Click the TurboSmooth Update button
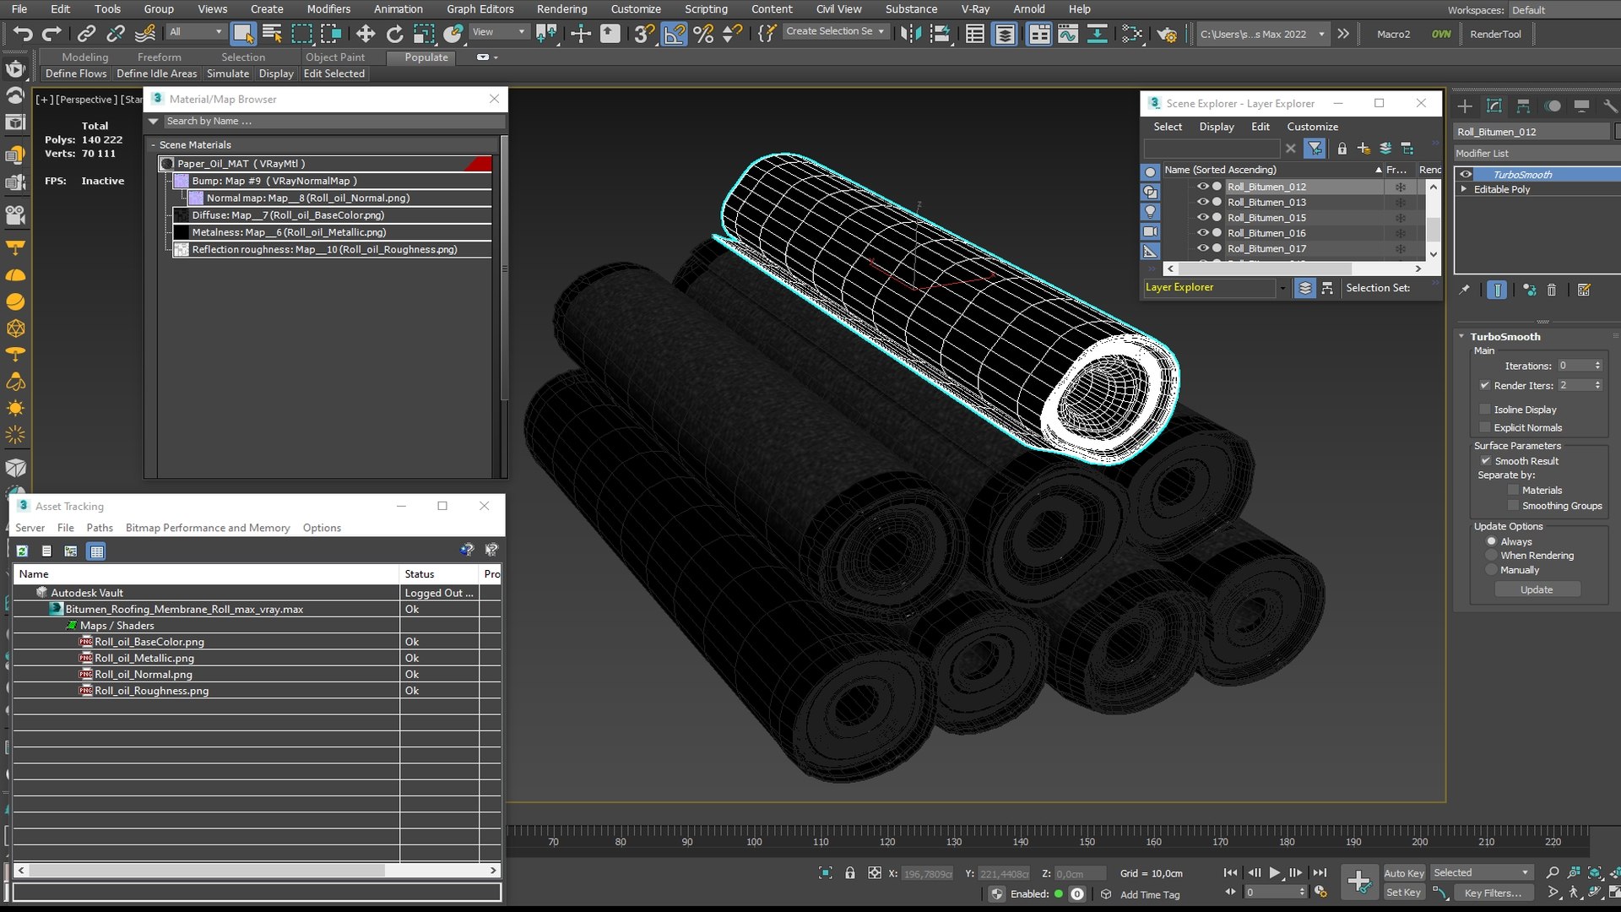The image size is (1621, 912). pos(1537,589)
